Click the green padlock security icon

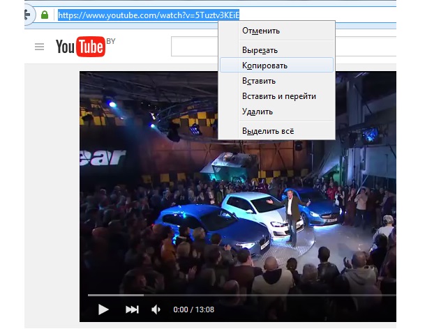click(x=45, y=15)
